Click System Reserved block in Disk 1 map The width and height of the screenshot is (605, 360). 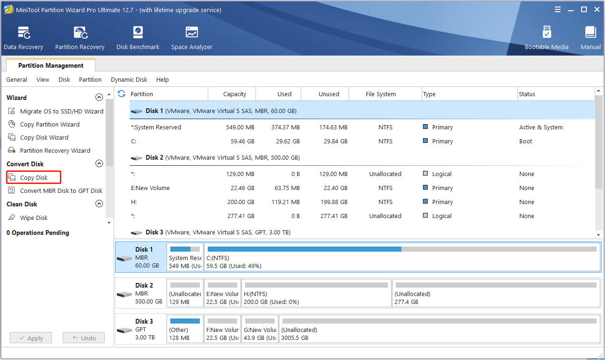click(x=185, y=257)
